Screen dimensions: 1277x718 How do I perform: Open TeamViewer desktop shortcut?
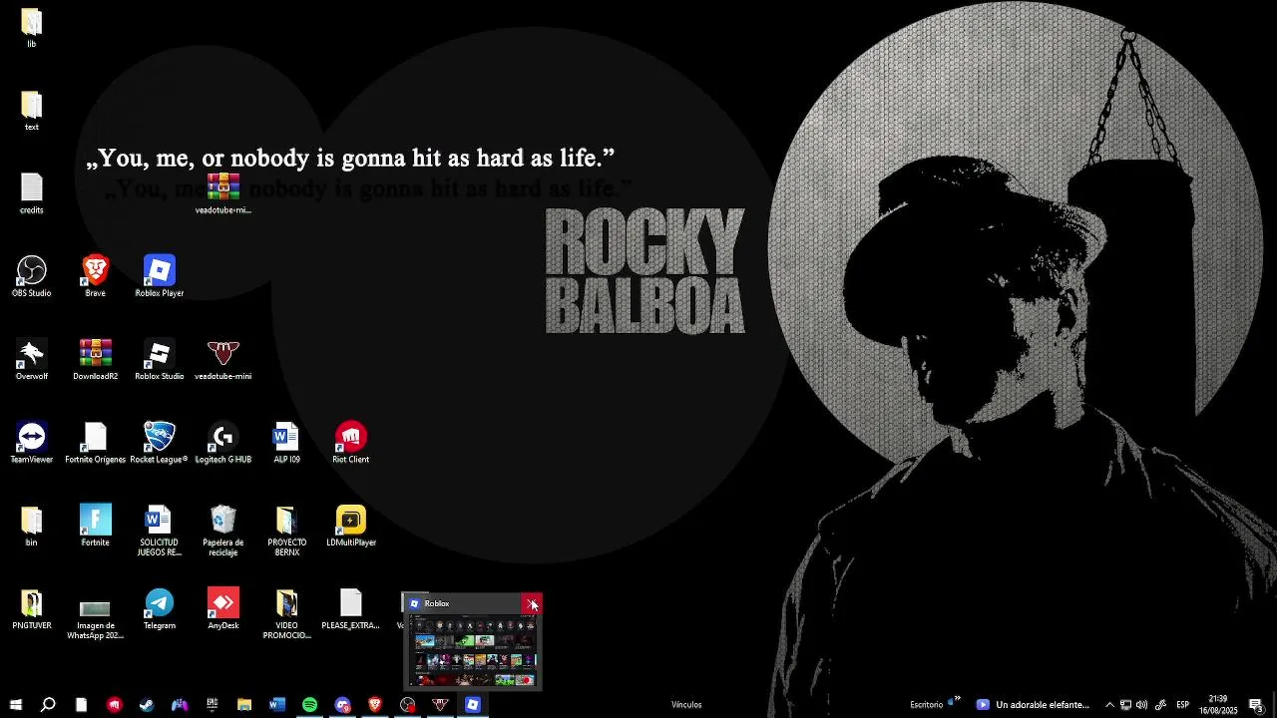tap(31, 443)
